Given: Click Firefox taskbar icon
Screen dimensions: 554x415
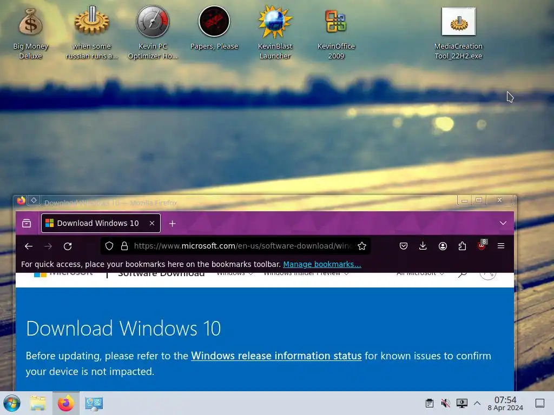Looking at the screenshot, I should pyautogui.click(x=65, y=403).
